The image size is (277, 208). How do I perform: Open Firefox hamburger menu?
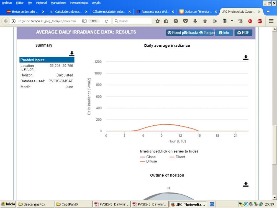click(x=271, y=21)
